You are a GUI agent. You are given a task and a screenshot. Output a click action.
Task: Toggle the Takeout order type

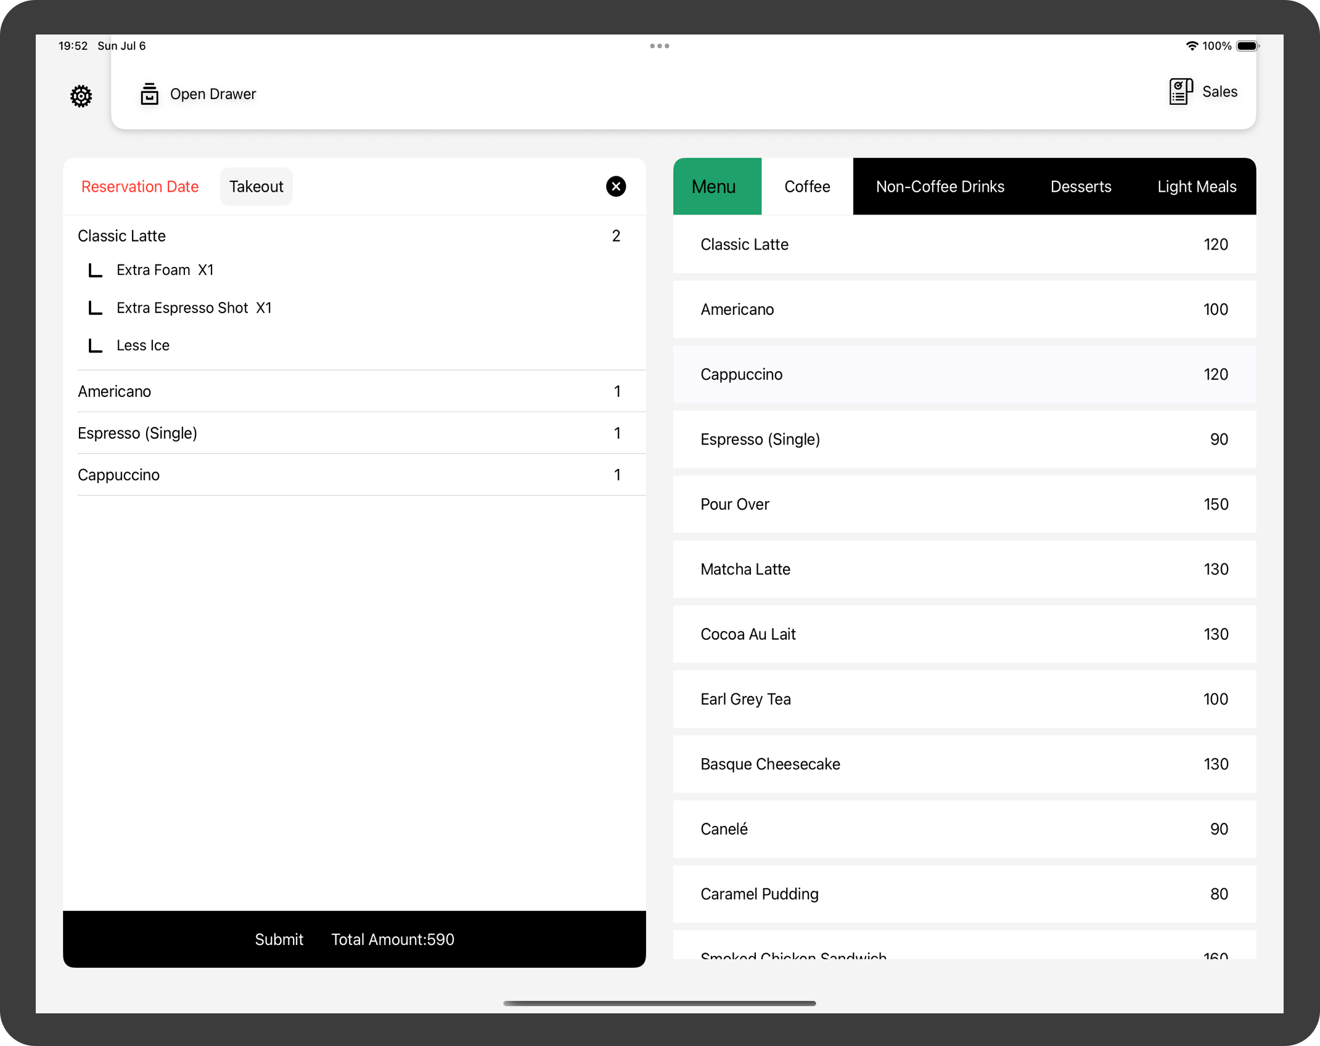(256, 186)
